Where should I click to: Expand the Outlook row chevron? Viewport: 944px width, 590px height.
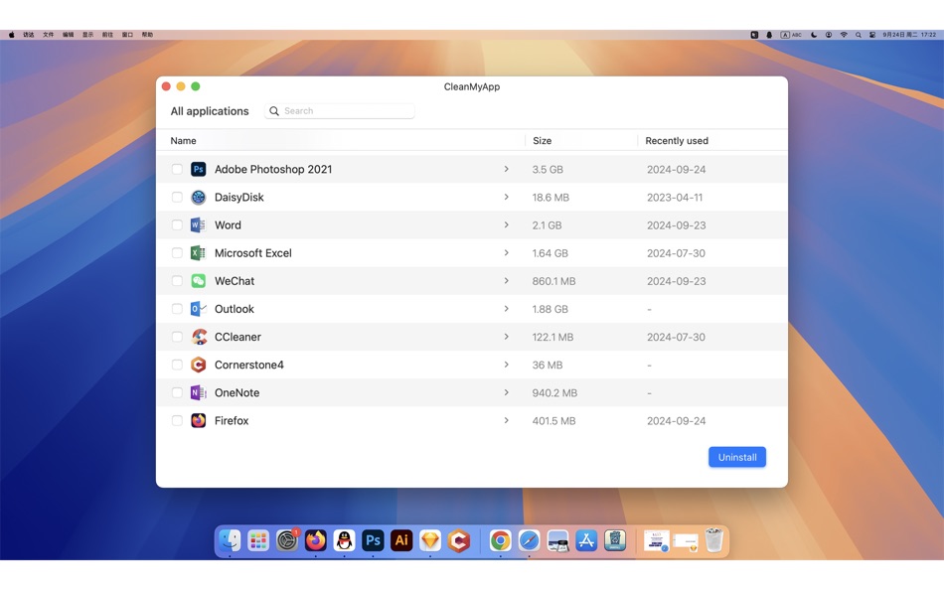[x=507, y=309]
